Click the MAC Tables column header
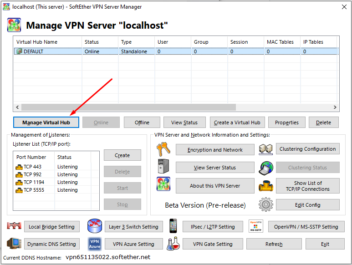Viewport: 352px width, 265px height. coord(282,42)
